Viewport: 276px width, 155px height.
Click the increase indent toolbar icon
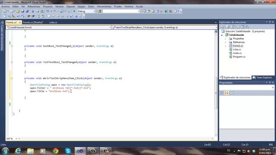click(33, 16)
